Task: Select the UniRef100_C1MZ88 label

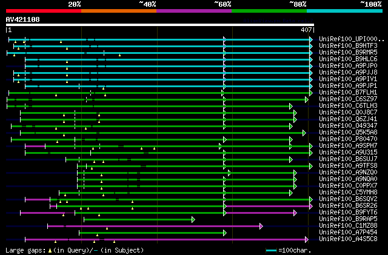Action: click(x=348, y=226)
